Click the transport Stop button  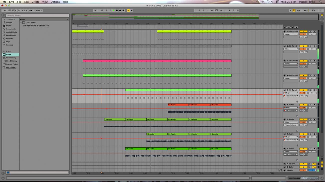tap(117, 10)
